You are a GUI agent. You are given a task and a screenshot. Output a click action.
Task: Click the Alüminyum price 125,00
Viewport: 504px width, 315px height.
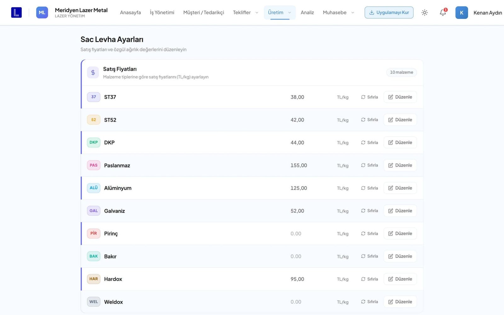[x=299, y=188]
